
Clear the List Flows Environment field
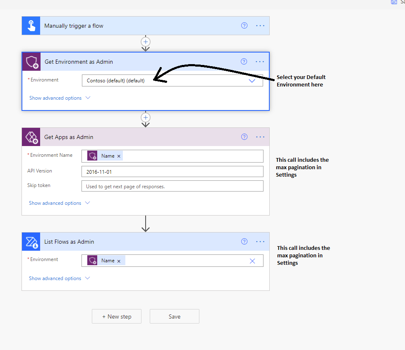coord(252,261)
